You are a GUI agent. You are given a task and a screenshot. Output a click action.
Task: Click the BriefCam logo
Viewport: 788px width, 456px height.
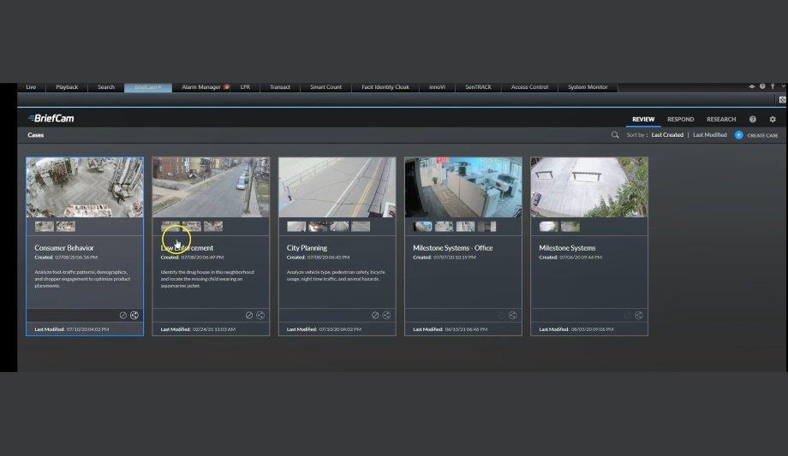[51, 119]
